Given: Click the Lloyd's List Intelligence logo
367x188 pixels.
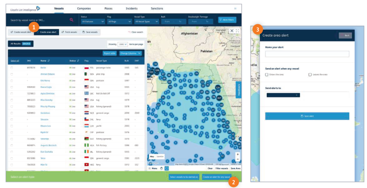Looking at the screenshot, I should click(25, 9).
